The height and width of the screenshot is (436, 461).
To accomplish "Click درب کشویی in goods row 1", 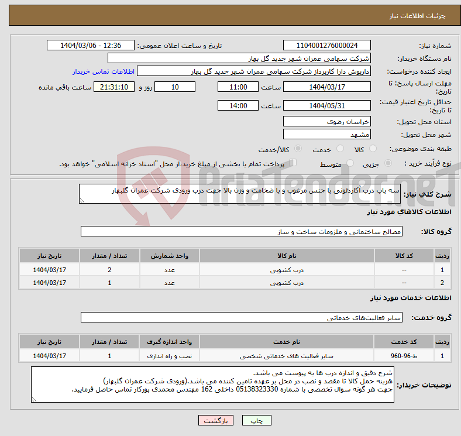I will click(287, 270).
